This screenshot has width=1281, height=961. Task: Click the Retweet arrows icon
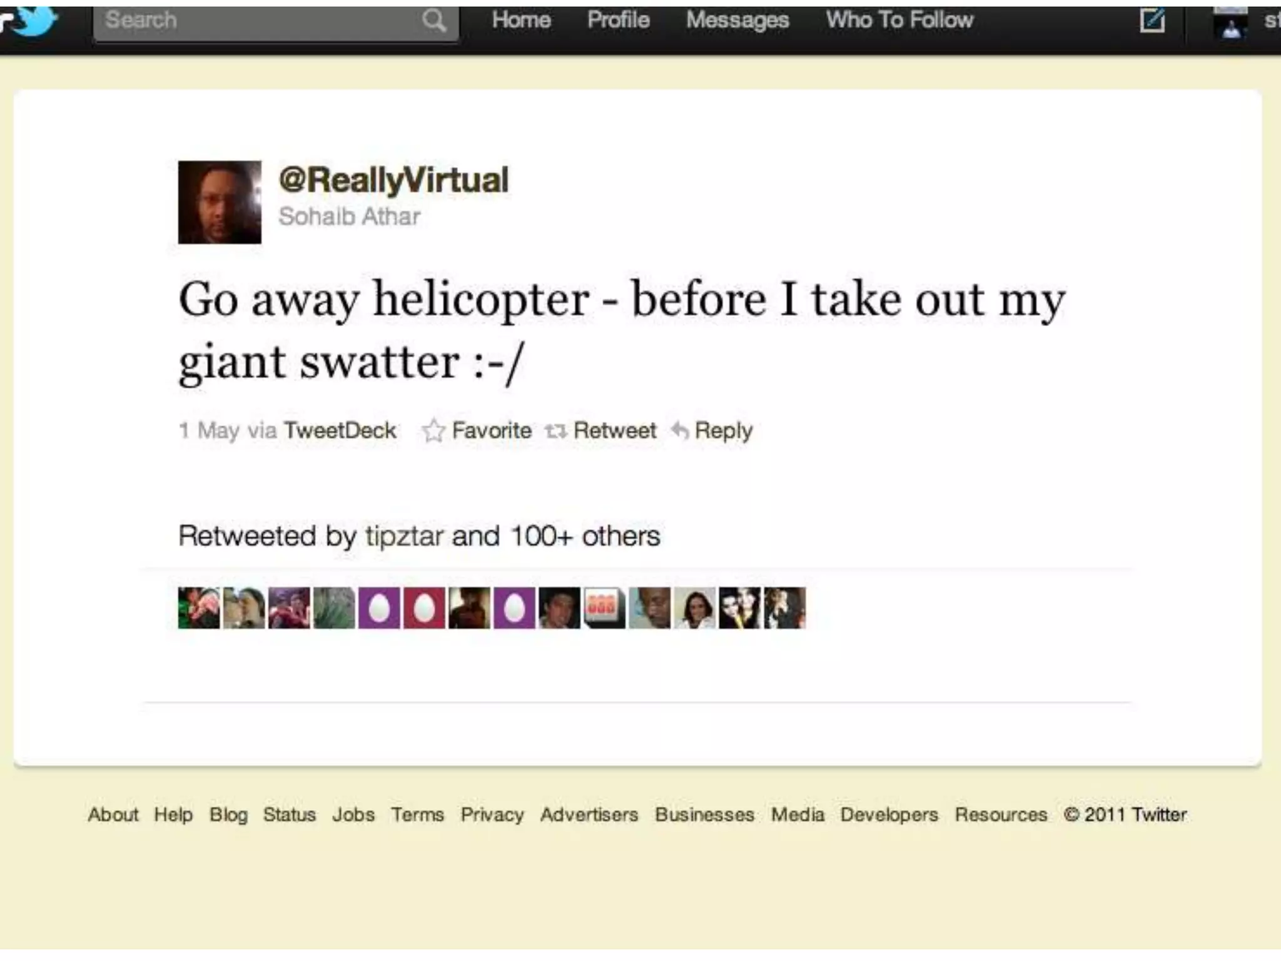pyautogui.click(x=555, y=431)
